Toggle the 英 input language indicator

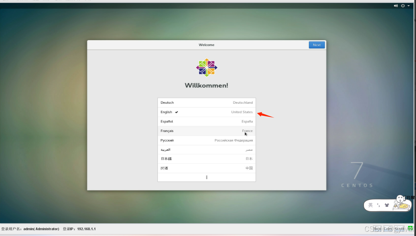coord(371,205)
